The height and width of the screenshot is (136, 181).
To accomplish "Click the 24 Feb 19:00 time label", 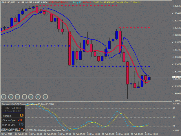I will (151, 134).
